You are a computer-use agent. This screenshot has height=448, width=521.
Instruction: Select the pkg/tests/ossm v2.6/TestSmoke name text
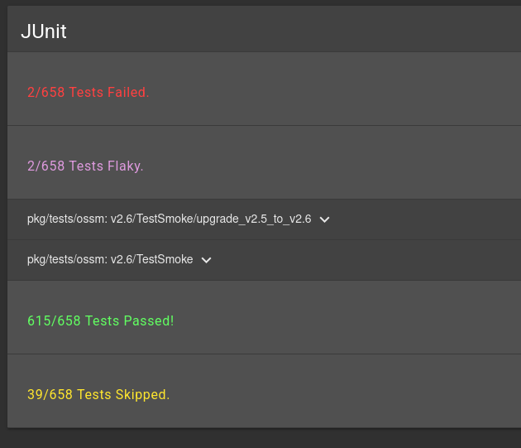point(110,260)
